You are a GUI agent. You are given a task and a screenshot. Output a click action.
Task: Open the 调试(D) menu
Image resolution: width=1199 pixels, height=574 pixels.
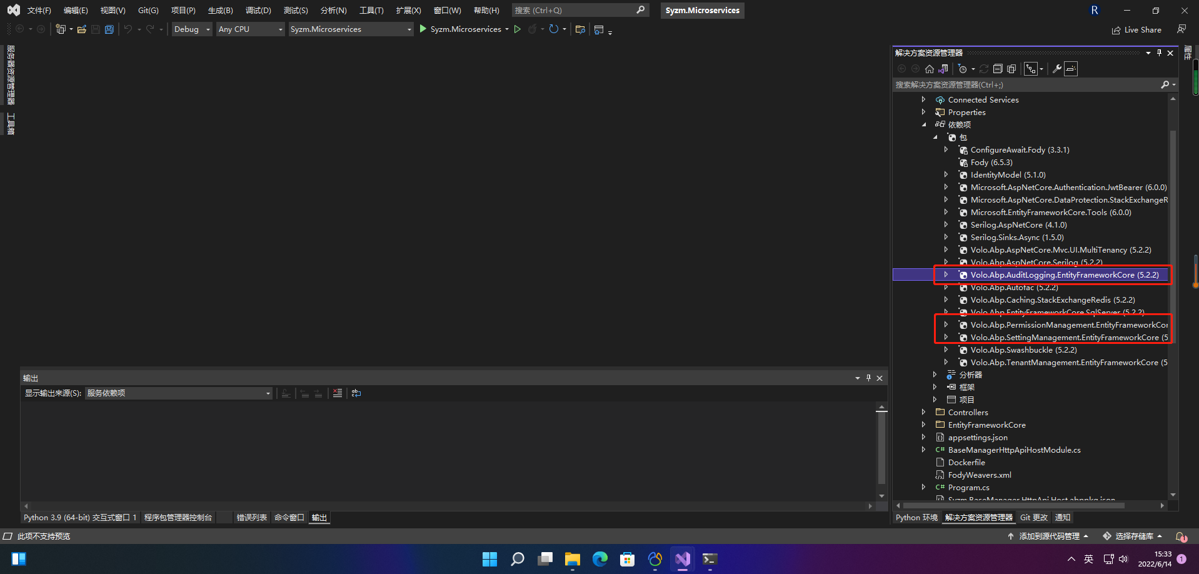pyautogui.click(x=258, y=11)
